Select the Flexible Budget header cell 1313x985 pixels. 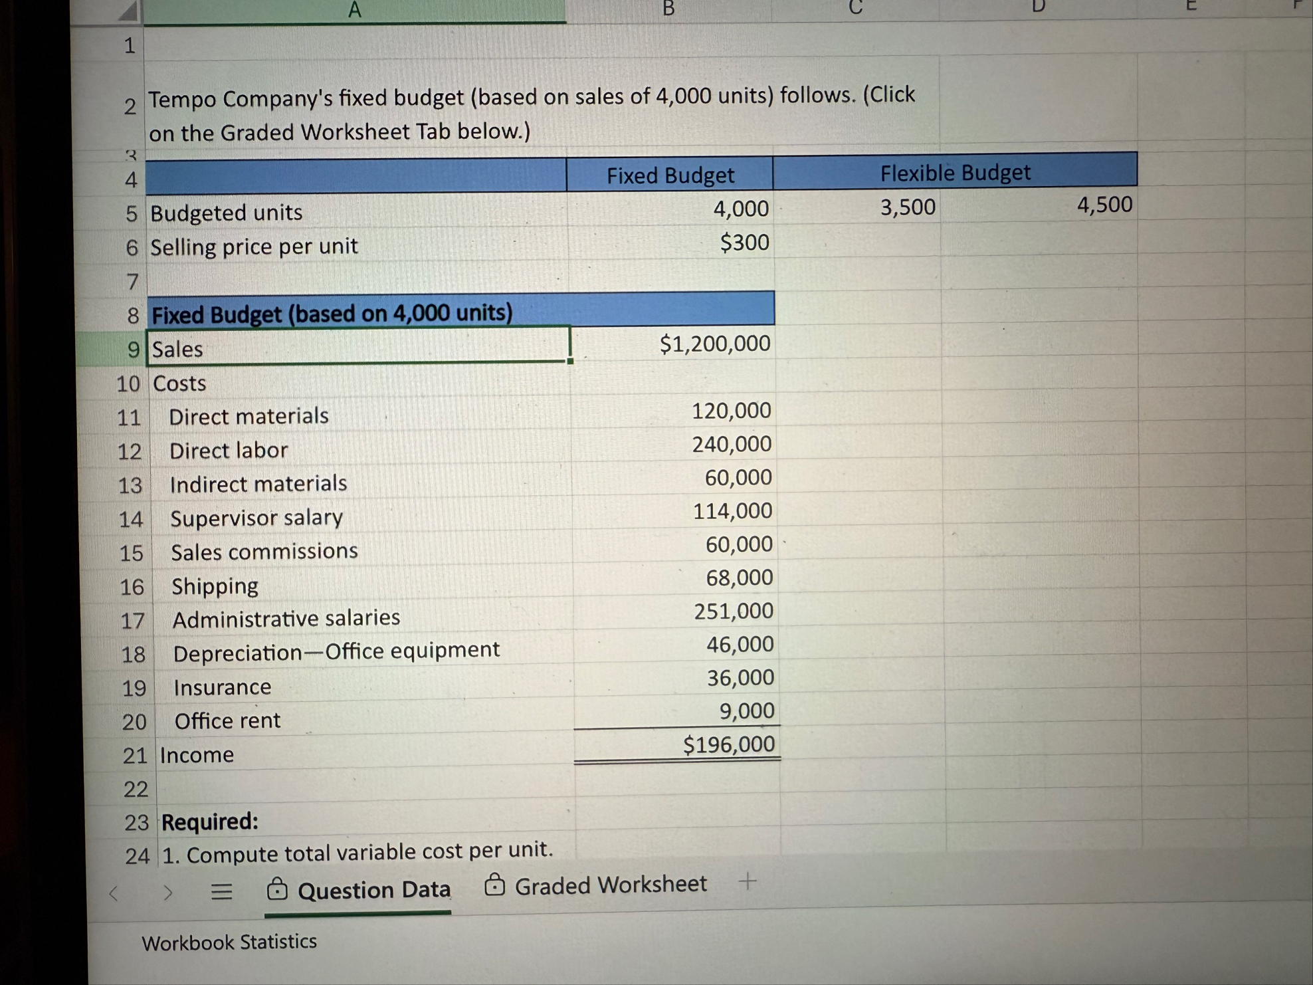pyautogui.click(x=956, y=173)
